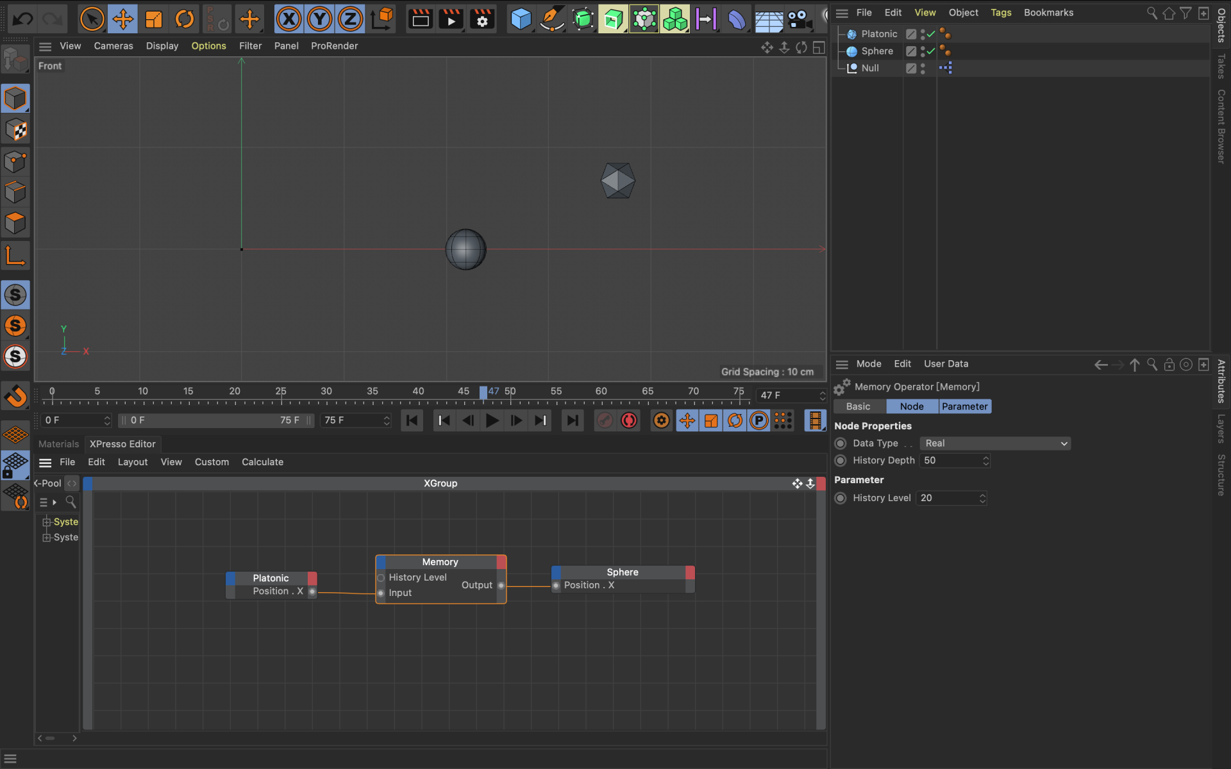Viewport: 1231px width, 769px height.
Task: Open the viewport Options menu
Action: (x=208, y=46)
